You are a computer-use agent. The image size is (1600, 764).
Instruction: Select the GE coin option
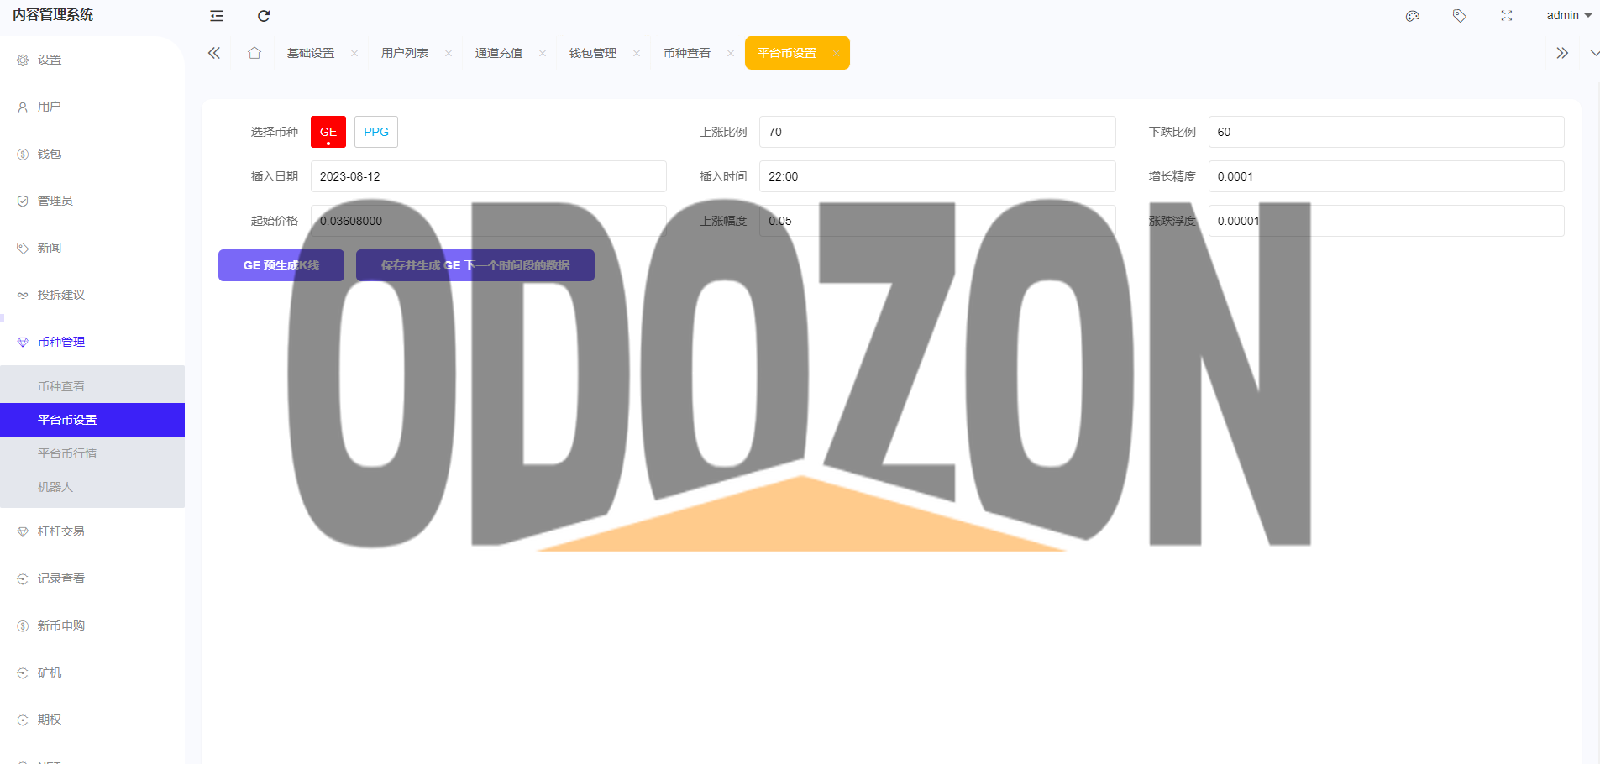pos(328,132)
